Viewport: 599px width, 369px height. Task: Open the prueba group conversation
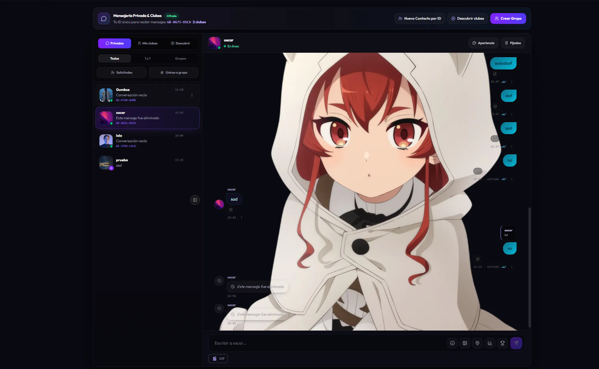(148, 163)
